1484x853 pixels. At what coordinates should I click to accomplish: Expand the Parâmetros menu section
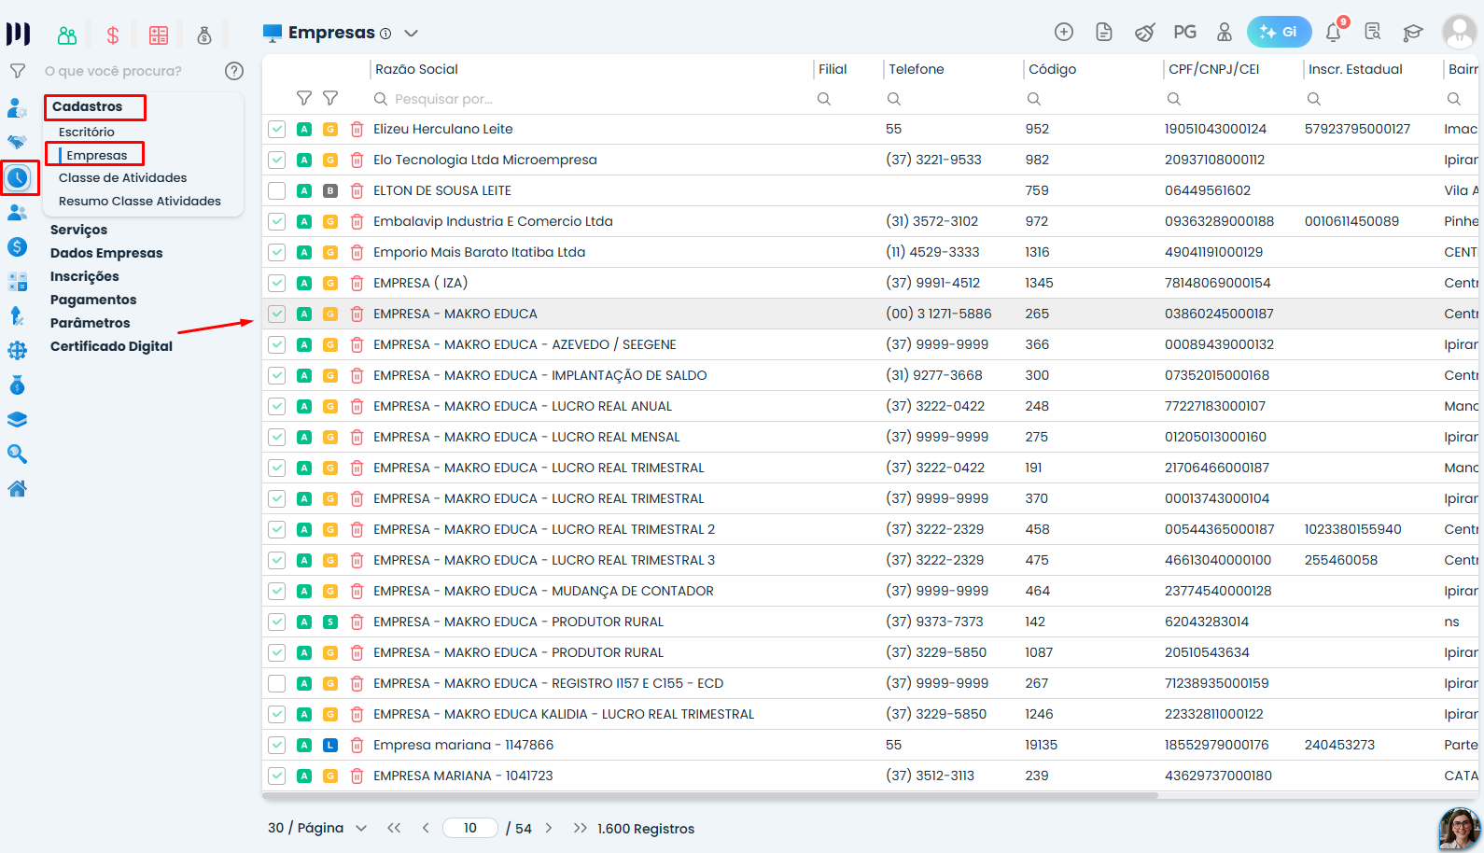tap(90, 323)
